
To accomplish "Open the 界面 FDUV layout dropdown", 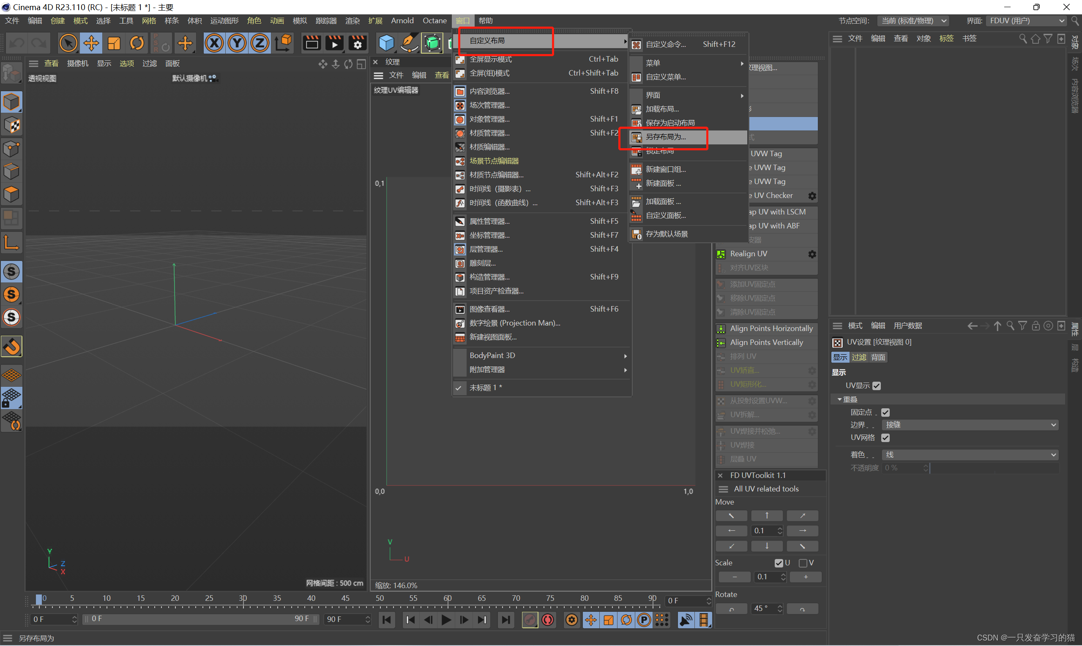I will point(1026,20).
